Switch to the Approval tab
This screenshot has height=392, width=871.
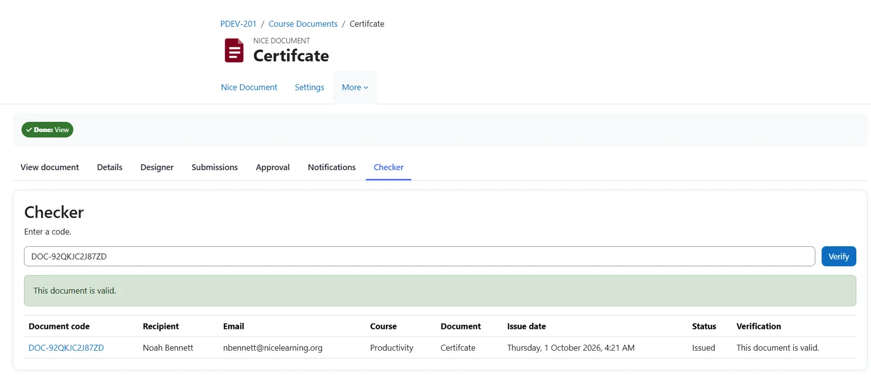tap(273, 167)
